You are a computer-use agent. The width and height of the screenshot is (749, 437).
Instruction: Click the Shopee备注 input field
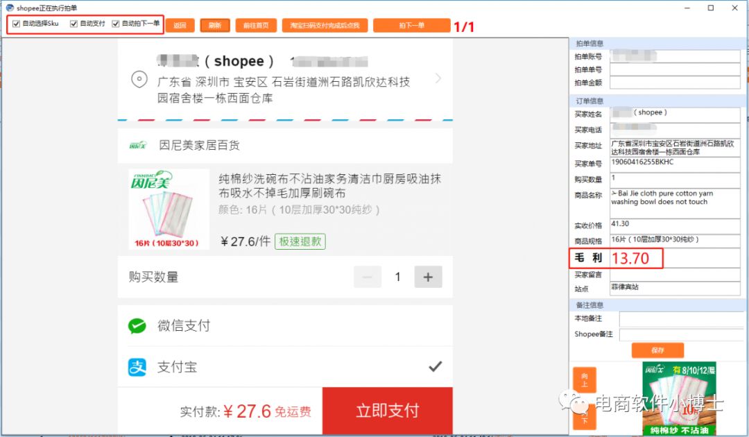click(x=681, y=335)
